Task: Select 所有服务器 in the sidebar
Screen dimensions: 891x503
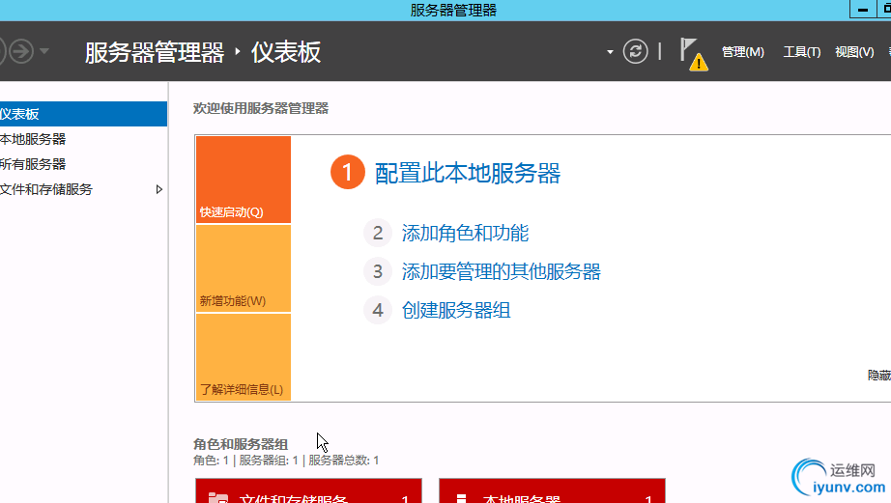Action: (83, 164)
